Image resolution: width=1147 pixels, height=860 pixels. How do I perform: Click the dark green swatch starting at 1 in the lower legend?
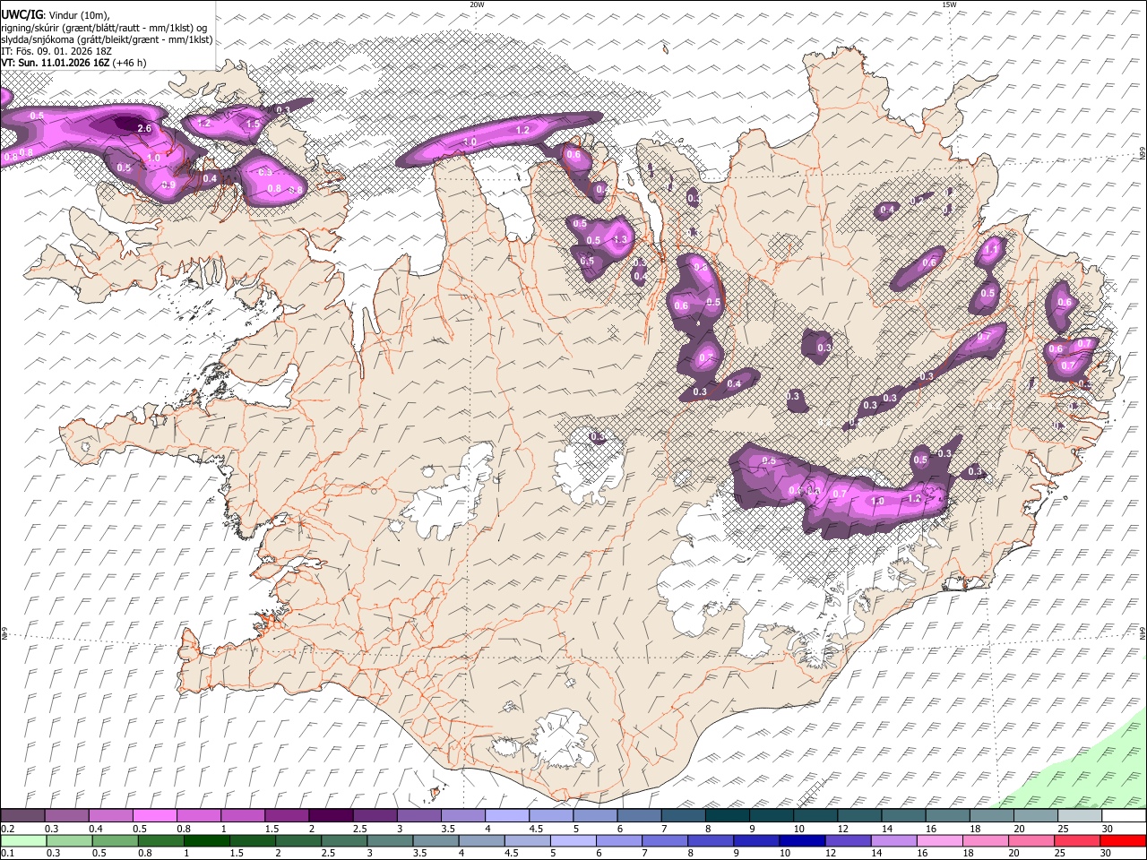click(205, 841)
